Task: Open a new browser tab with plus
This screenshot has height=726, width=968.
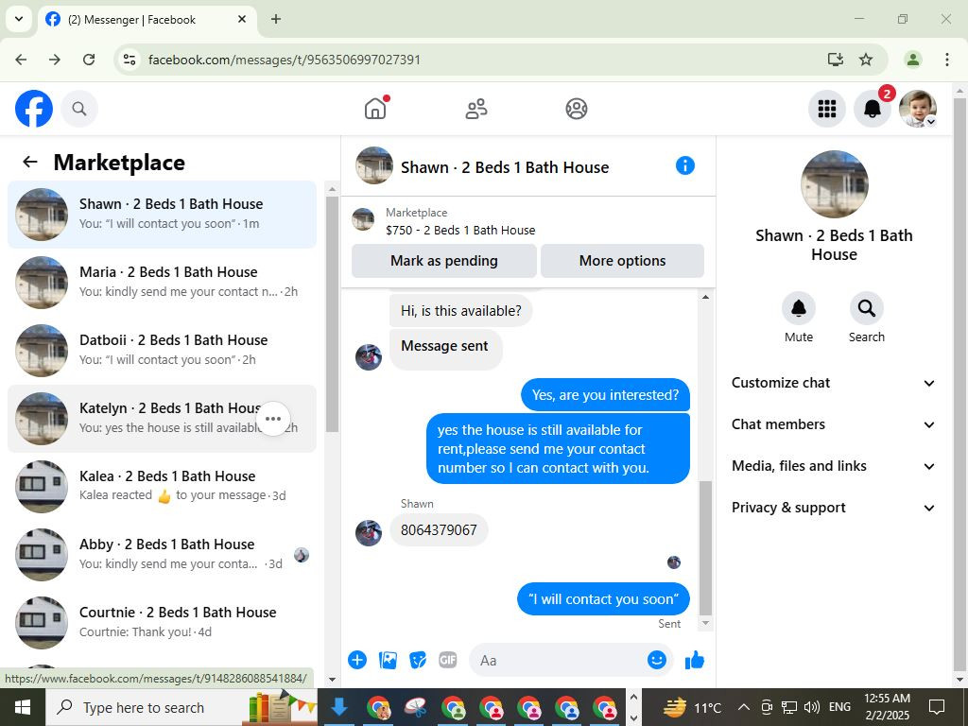Action: tap(276, 19)
